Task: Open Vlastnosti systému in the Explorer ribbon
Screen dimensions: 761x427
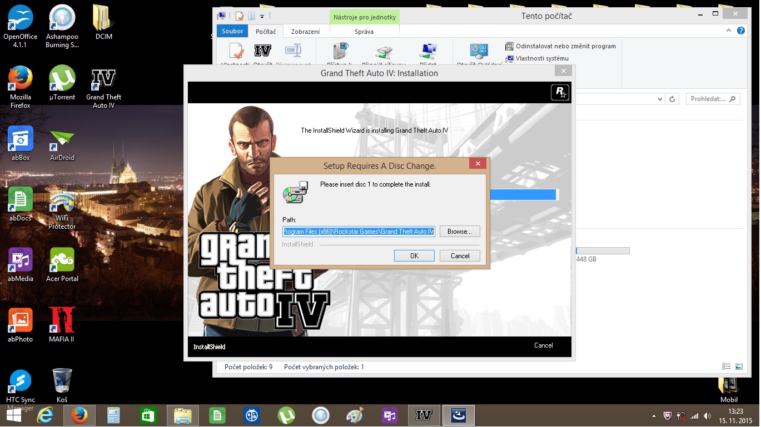Action: tap(537, 58)
